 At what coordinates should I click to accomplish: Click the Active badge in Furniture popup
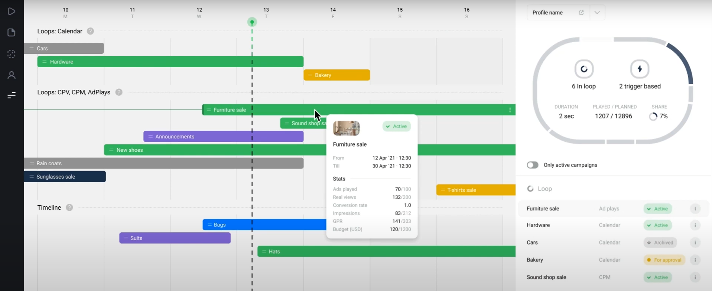point(396,127)
